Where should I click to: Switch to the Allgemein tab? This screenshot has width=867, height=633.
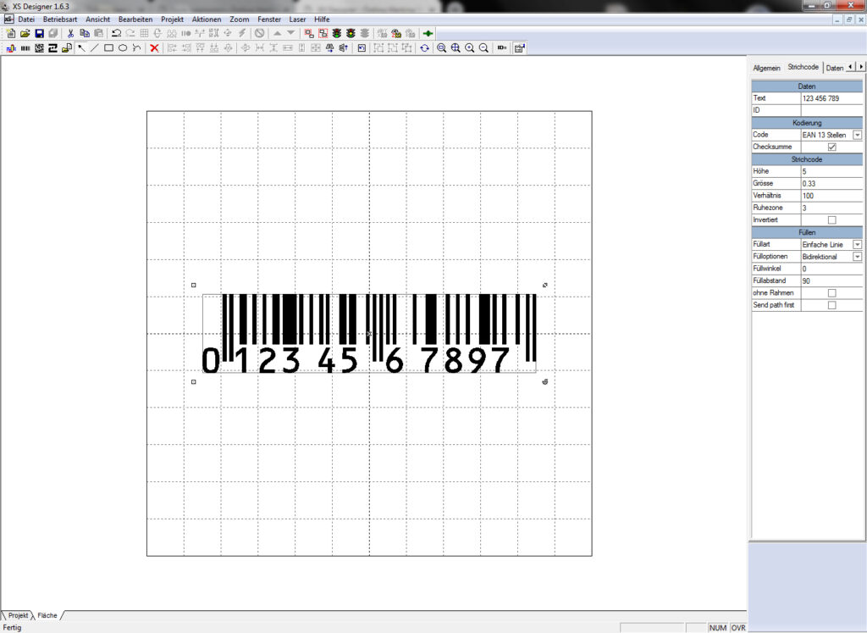click(x=766, y=68)
